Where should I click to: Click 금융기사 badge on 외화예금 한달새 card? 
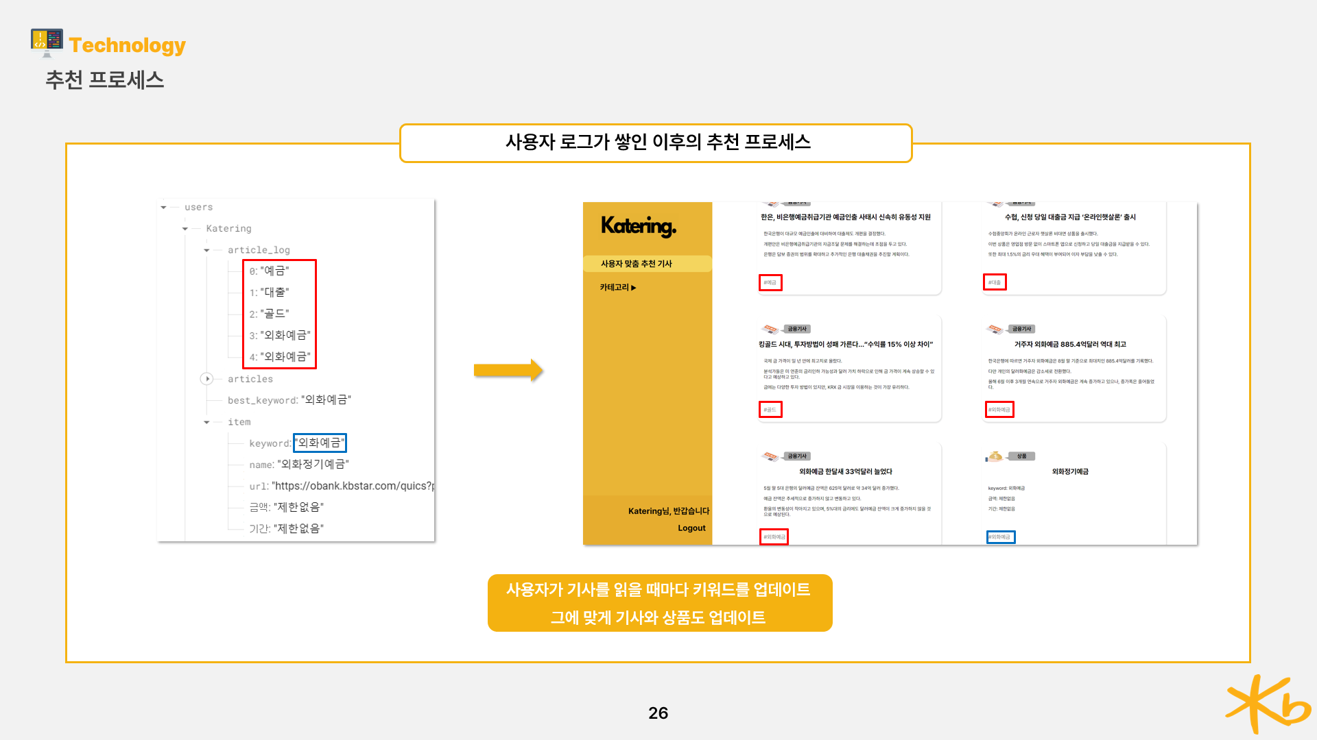click(x=798, y=456)
